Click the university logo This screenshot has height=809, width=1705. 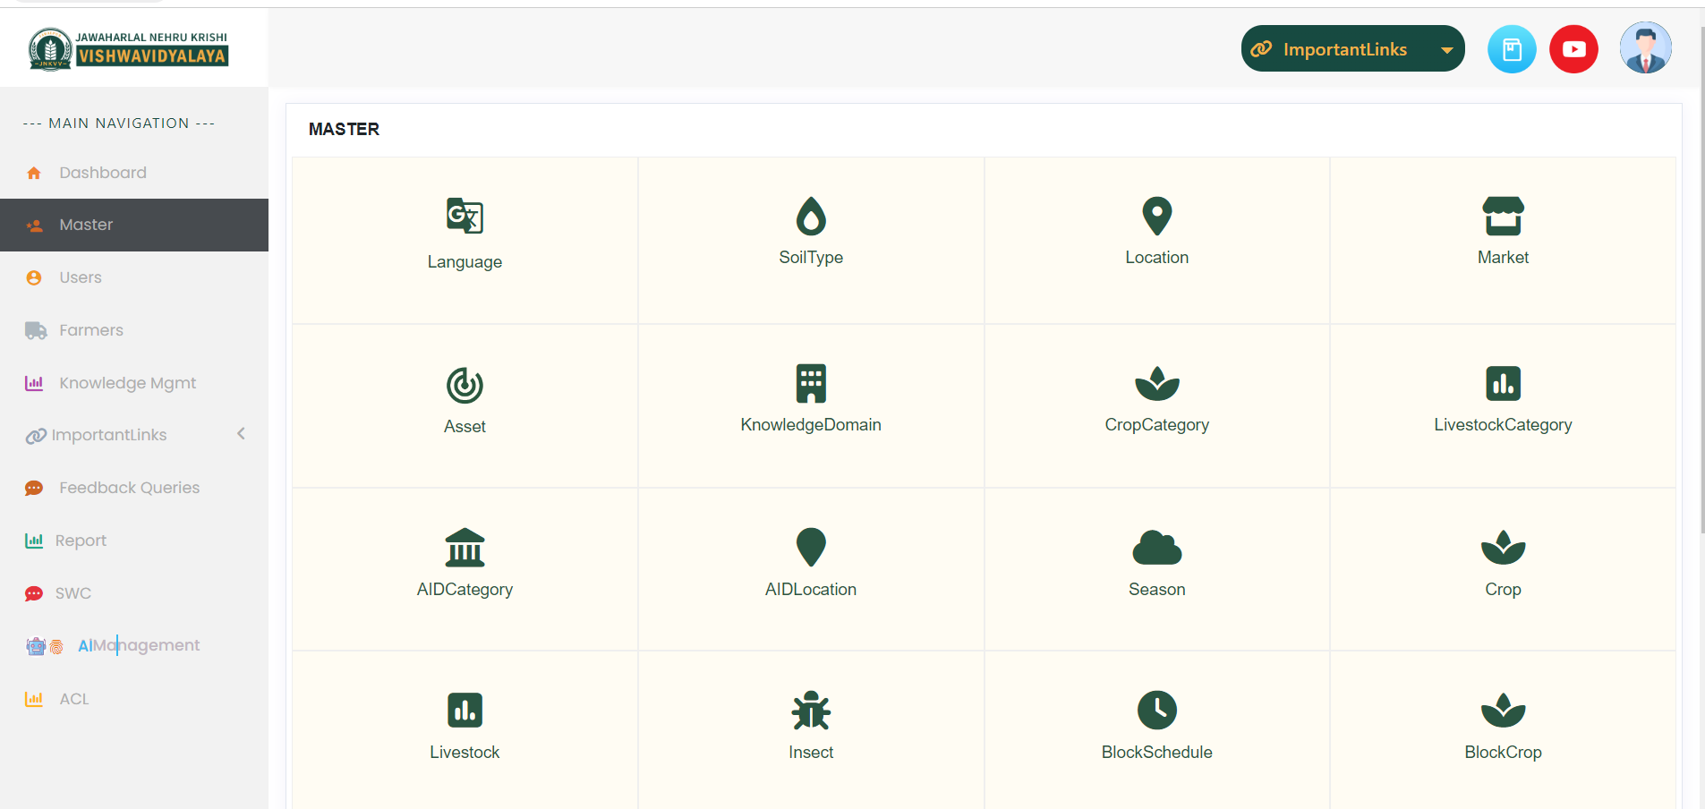pyautogui.click(x=128, y=49)
